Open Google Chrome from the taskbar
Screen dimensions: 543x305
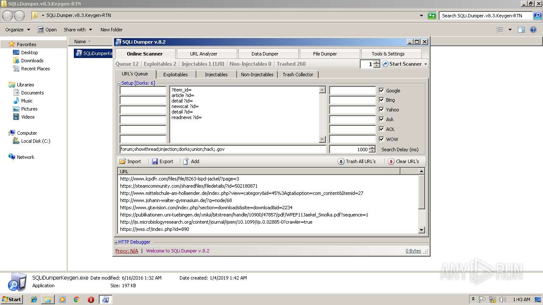tap(77, 299)
